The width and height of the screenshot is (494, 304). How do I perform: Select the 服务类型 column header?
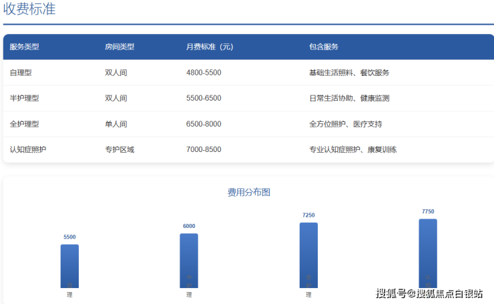[25, 47]
